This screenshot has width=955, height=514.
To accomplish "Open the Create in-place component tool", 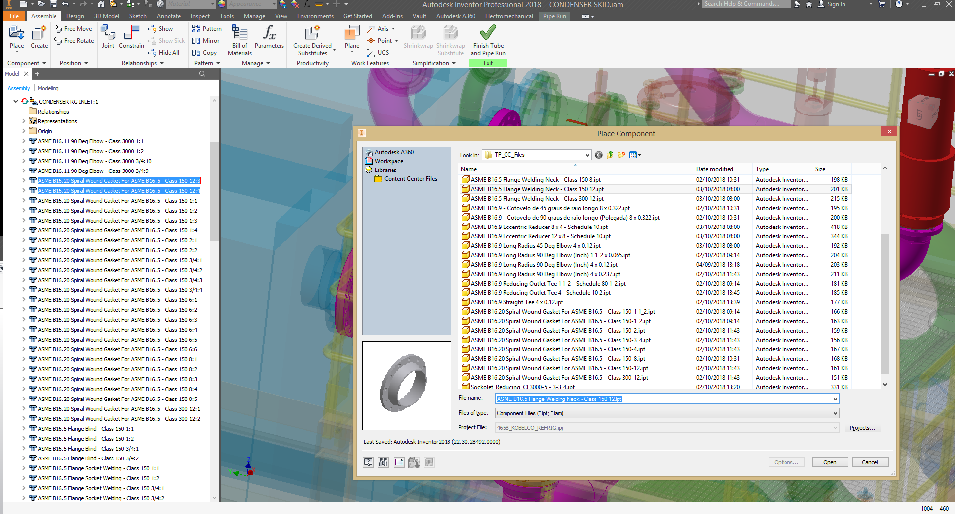I will [39, 37].
